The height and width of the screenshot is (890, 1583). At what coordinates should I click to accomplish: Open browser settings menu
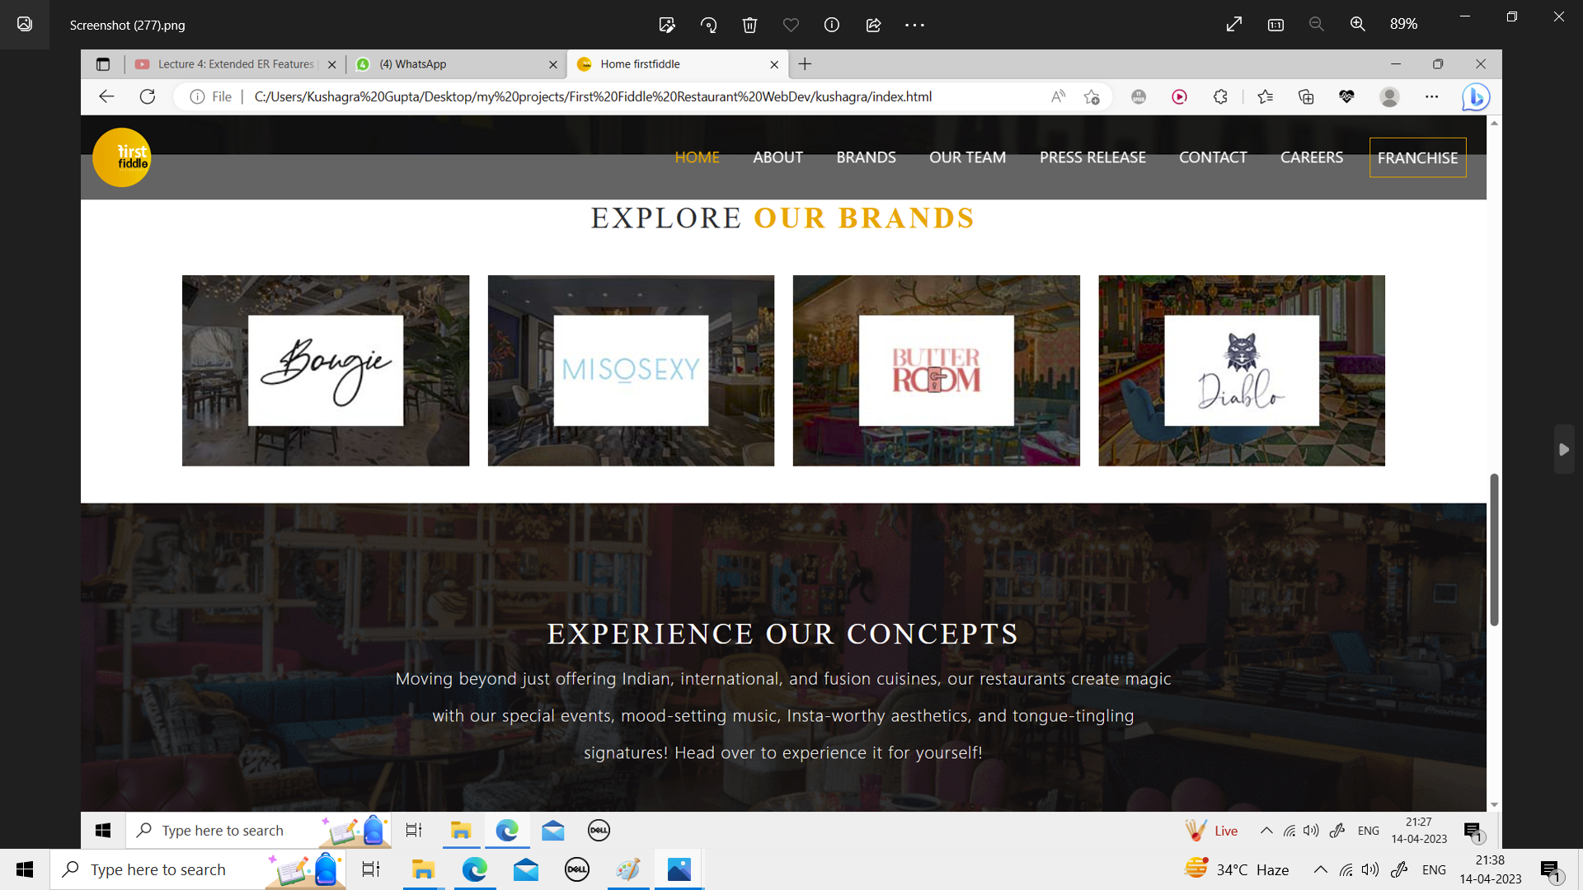pyautogui.click(x=1432, y=96)
